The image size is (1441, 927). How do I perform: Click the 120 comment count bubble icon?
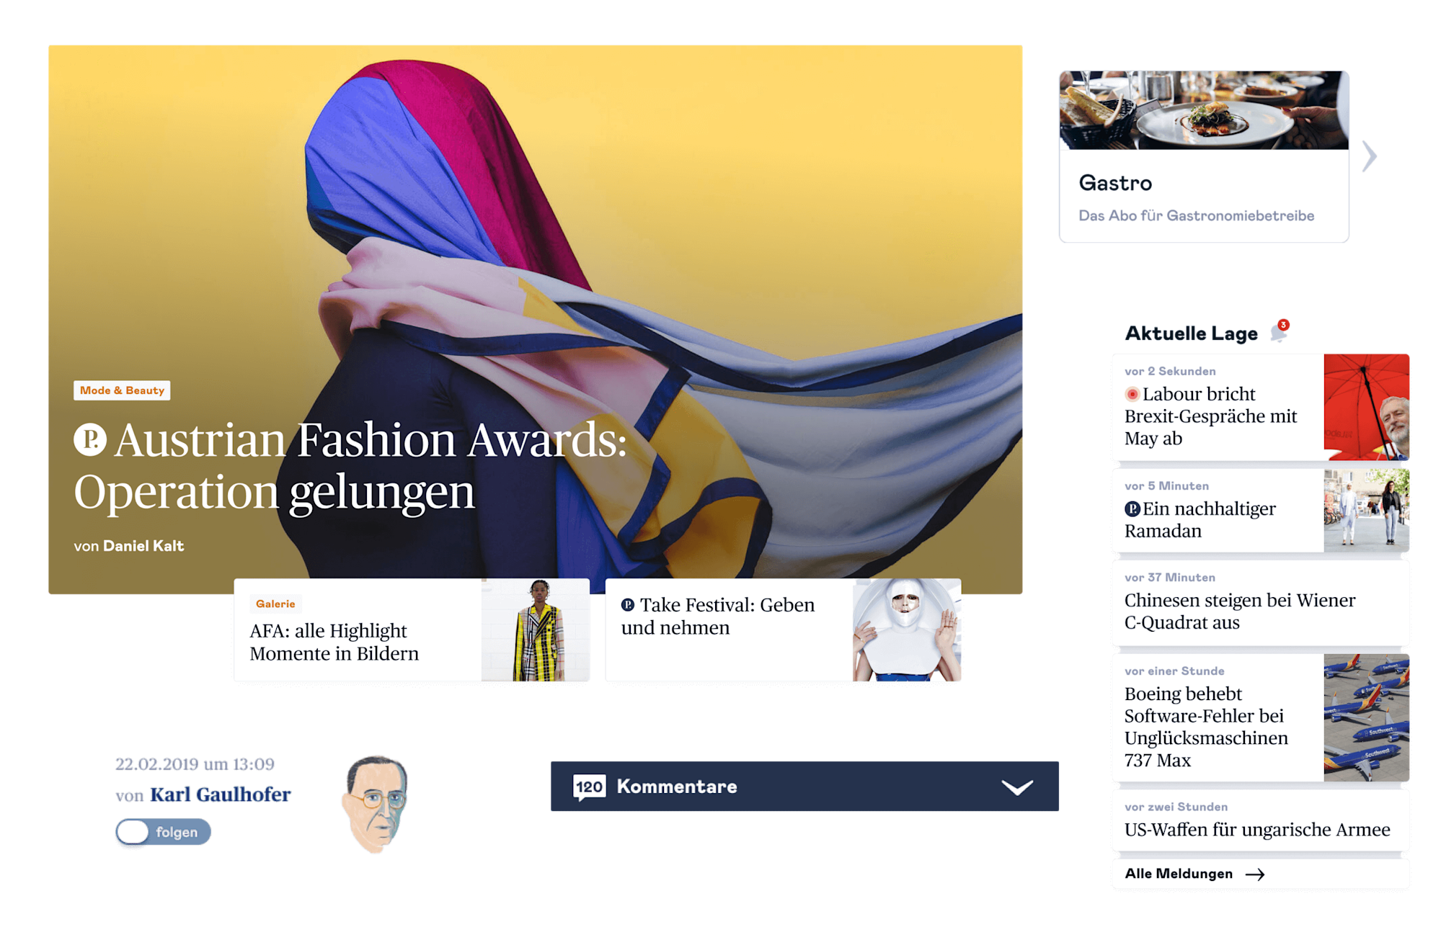click(589, 787)
